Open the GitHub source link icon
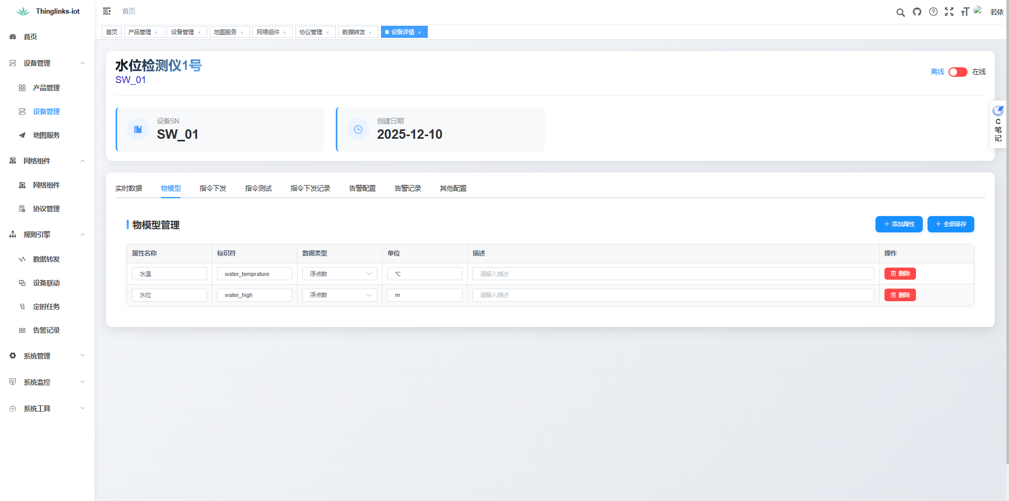The height and width of the screenshot is (501, 1009). point(917,12)
